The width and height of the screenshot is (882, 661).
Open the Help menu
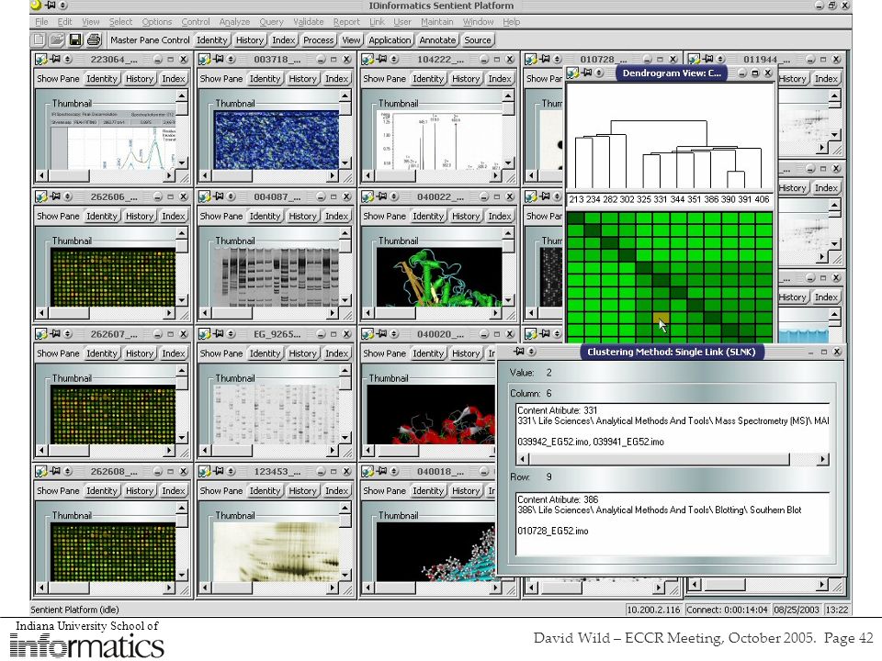[512, 22]
